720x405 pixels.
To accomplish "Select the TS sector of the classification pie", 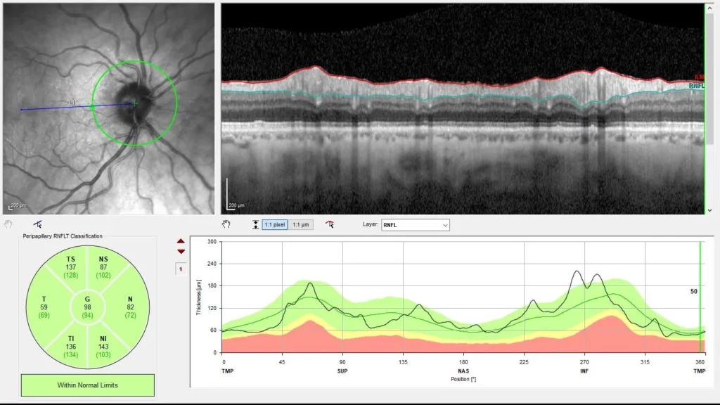I will click(71, 267).
